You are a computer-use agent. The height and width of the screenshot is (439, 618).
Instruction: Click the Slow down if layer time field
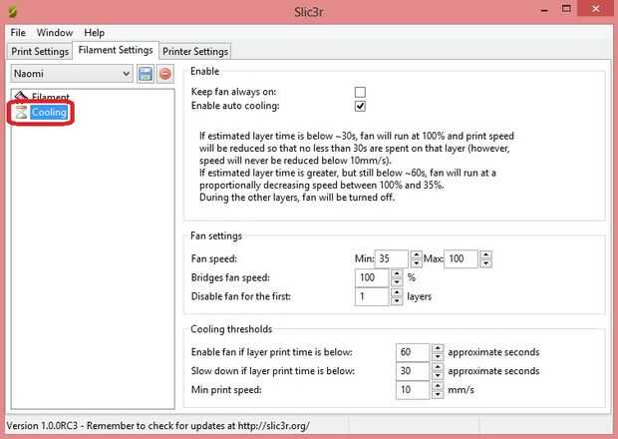pyautogui.click(x=413, y=371)
